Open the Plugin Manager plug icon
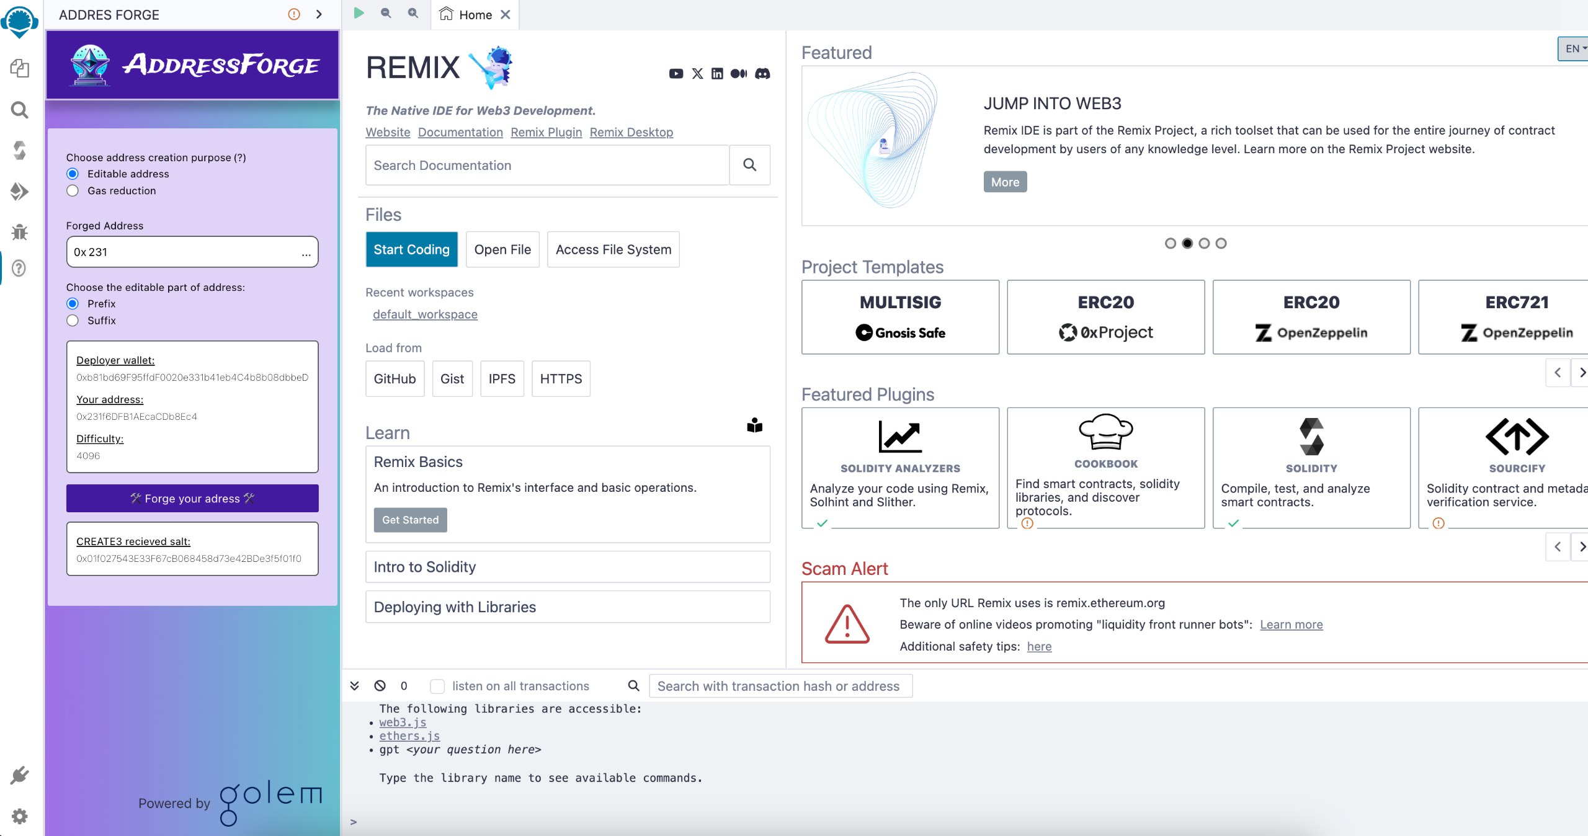The width and height of the screenshot is (1588, 836). pos(20,775)
